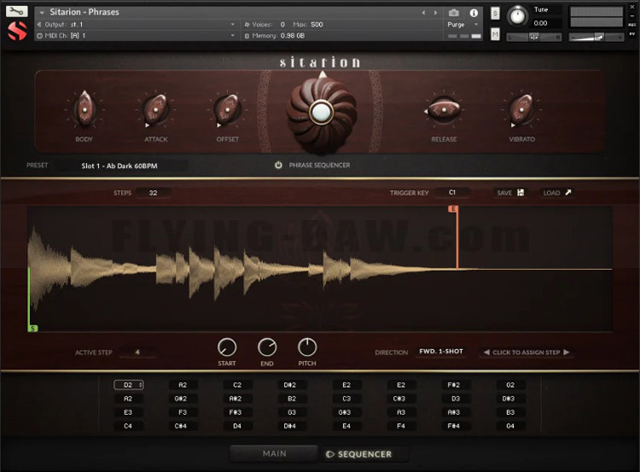640x472 pixels.
Task: Click the pan slider in the header
Action: click(534, 38)
